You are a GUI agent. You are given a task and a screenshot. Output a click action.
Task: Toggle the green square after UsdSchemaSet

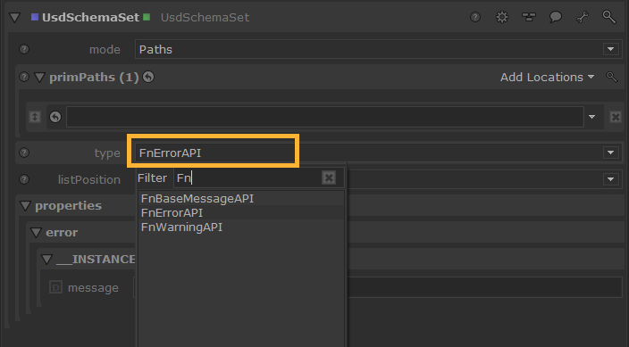point(147,17)
